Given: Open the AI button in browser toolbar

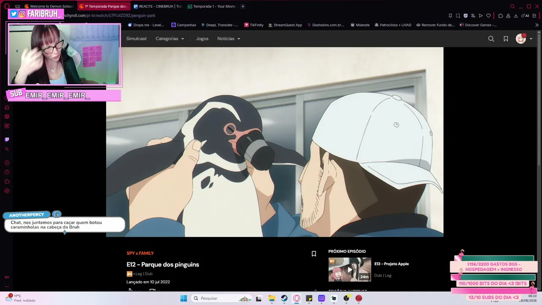Looking at the screenshot, I should 525,16.
